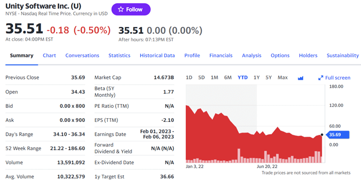Viewport: 361px width, 192px height.
Task: Click the Avg. Volume value 10,322,579
Action: tap(71, 177)
